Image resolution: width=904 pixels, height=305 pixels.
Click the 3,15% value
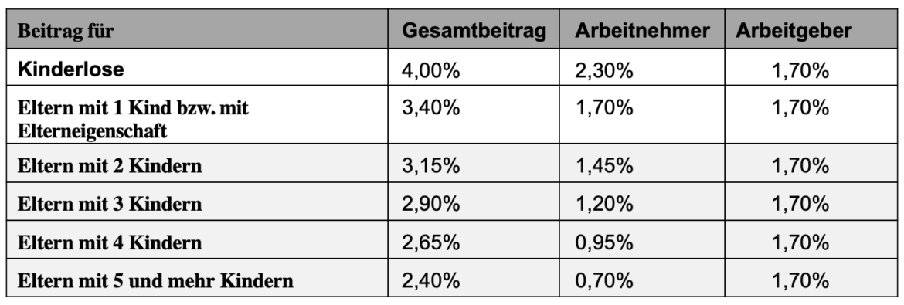point(430,167)
